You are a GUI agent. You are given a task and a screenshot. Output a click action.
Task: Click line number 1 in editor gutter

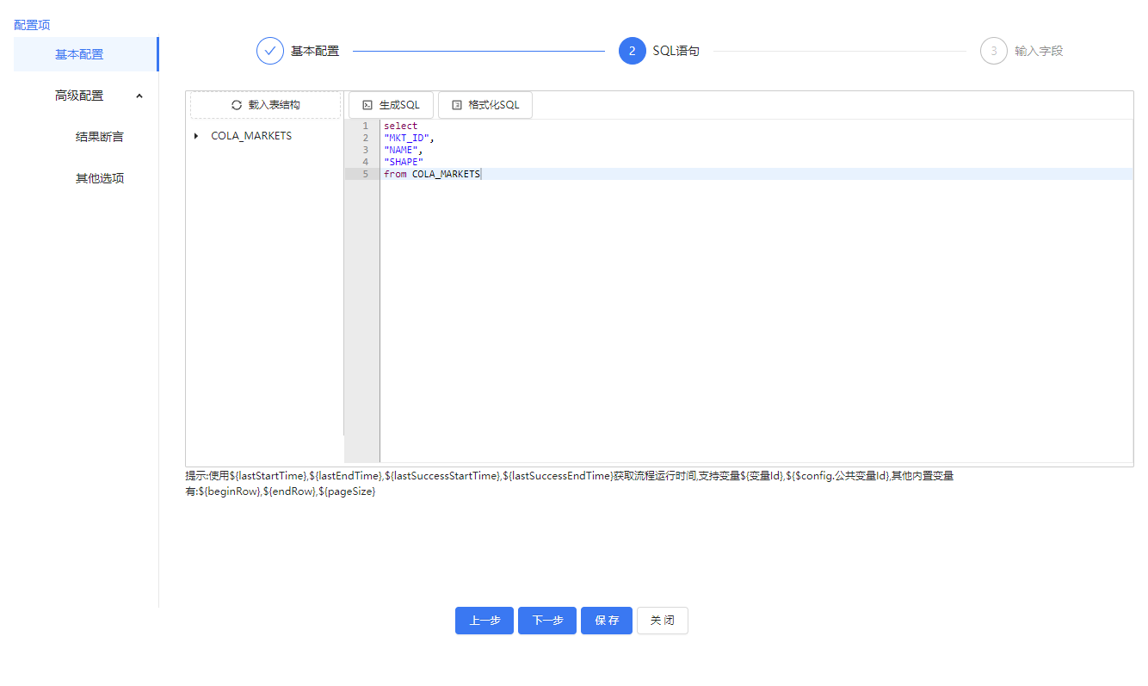pyautogui.click(x=365, y=126)
